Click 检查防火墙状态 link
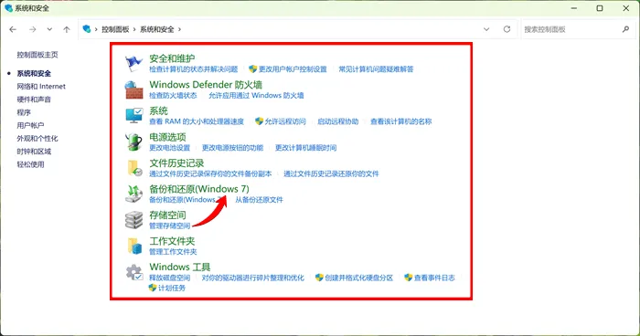The height and width of the screenshot is (336, 640). click(x=173, y=96)
